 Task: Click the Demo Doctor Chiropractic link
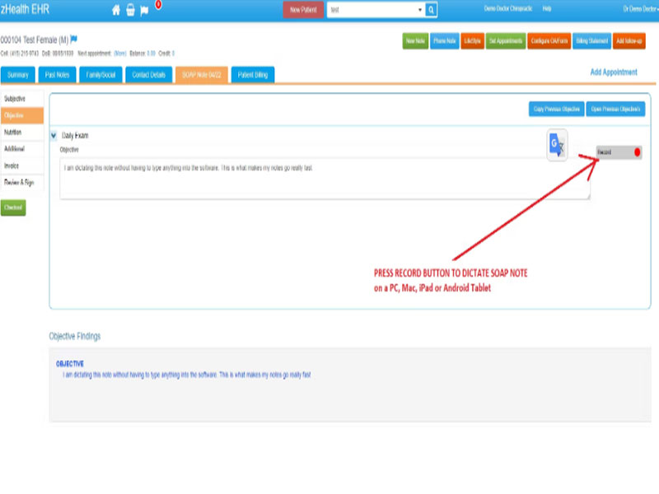pyautogui.click(x=508, y=8)
